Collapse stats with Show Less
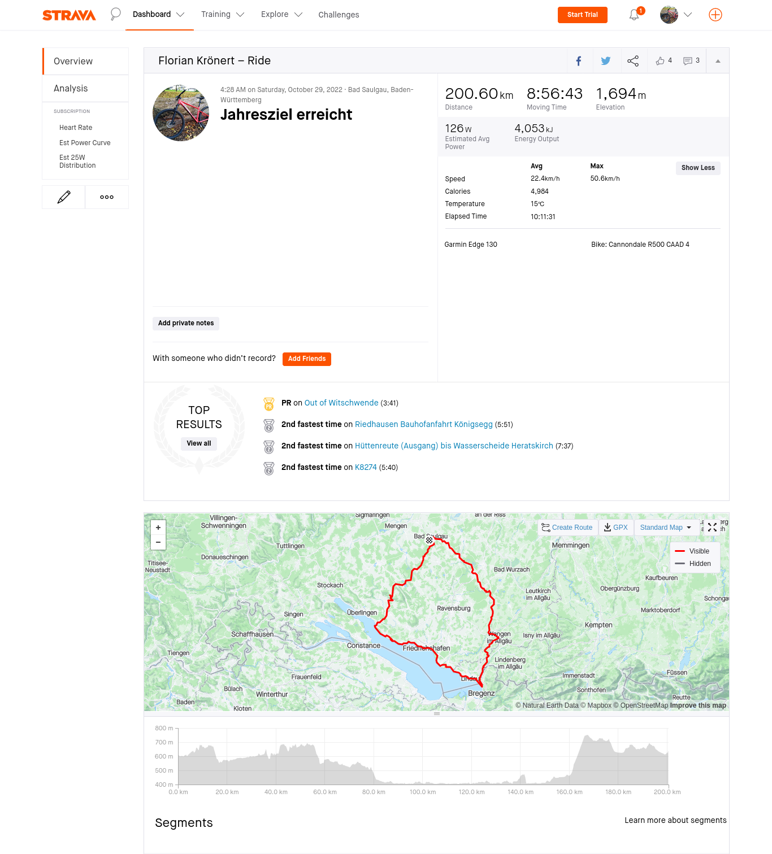Viewport: 772px width, 854px height. pos(697,168)
